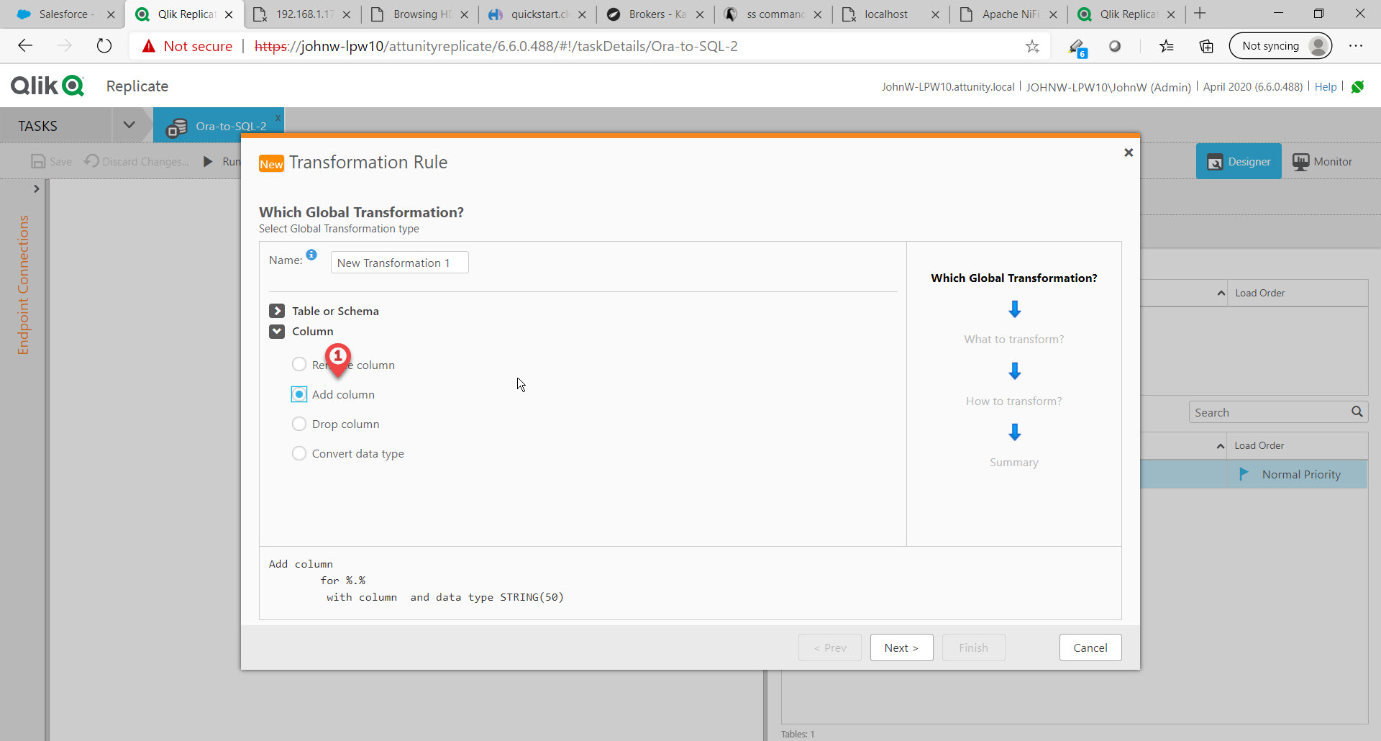
Task: Click the browser refresh icon
Action: [104, 45]
